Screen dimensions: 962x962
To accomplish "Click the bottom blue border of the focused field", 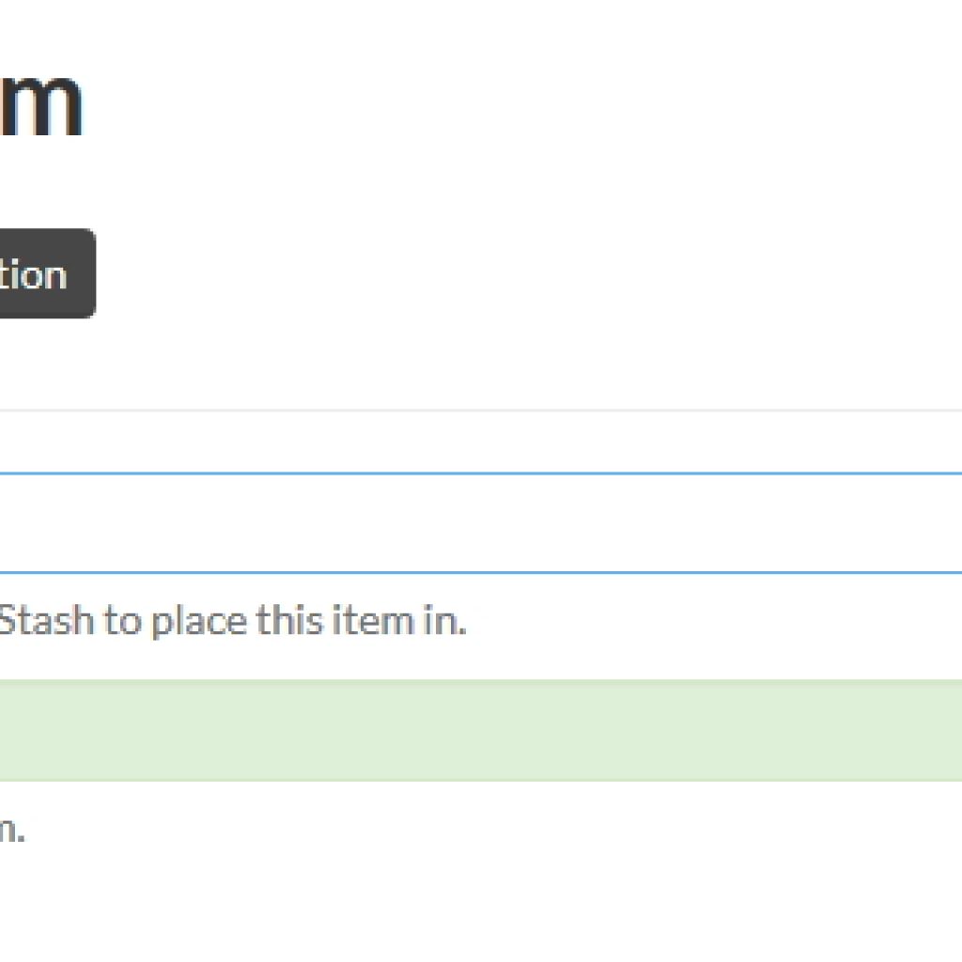I will pyautogui.click(x=481, y=573).
